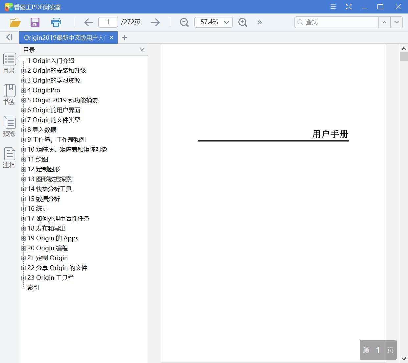Image resolution: width=408 pixels, height=363 pixels.
Task: Show more toolbar options chevron
Action: pyautogui.click(x=259, y=22)
